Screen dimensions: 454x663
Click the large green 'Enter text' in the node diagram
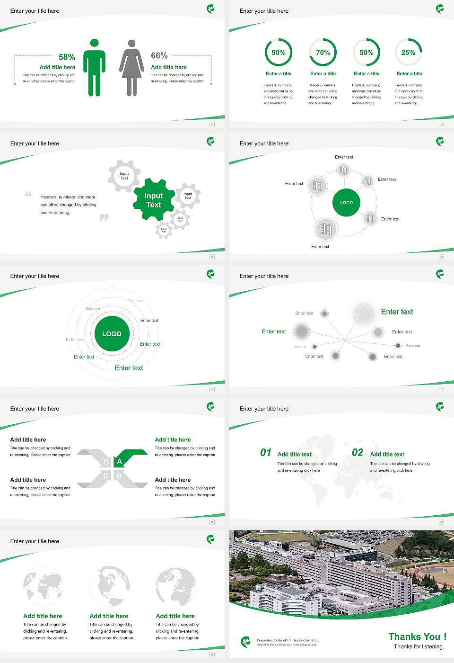tap(397, 312)
